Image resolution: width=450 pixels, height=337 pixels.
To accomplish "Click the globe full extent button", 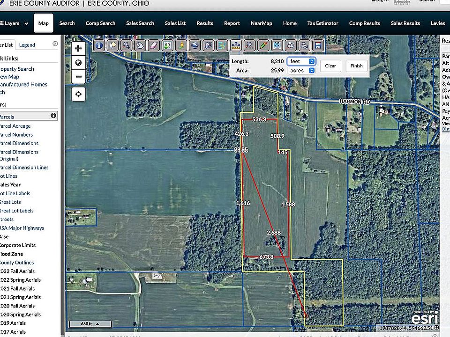I will point(78,63).
